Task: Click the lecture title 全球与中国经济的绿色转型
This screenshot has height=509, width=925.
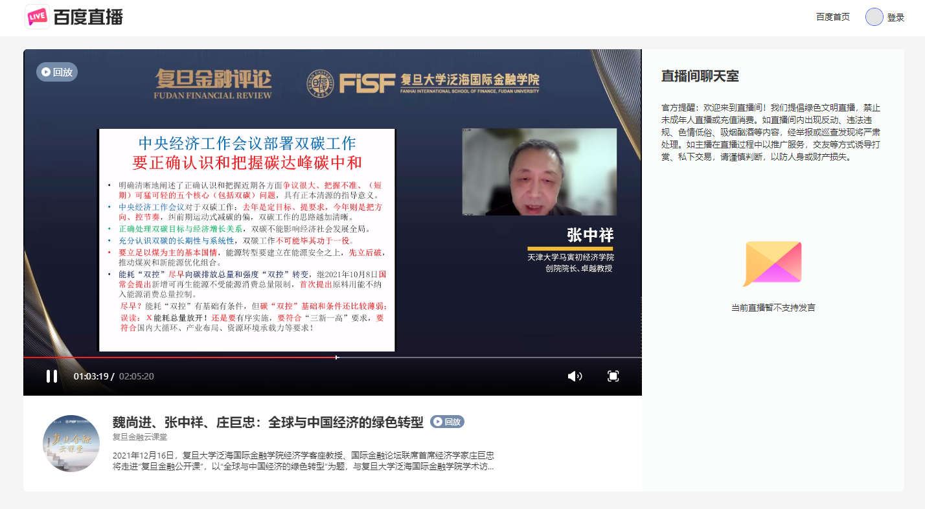Action: (x=268, y=422)
